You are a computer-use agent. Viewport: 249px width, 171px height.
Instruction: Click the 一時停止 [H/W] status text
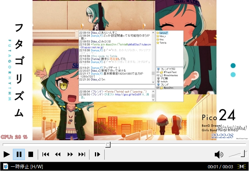point(27,167)
